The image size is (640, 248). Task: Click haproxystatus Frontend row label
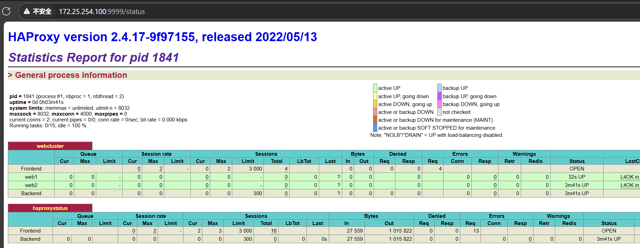coord(30,231)
